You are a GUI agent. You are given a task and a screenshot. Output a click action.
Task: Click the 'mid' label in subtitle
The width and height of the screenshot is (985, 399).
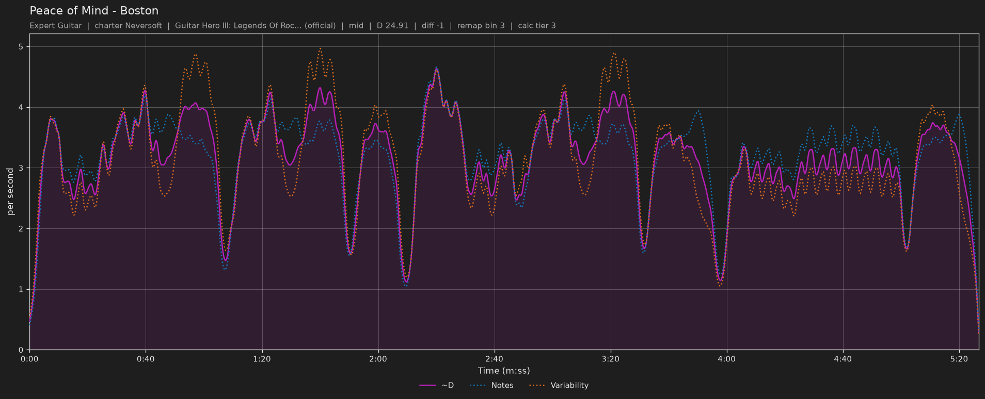356,26
